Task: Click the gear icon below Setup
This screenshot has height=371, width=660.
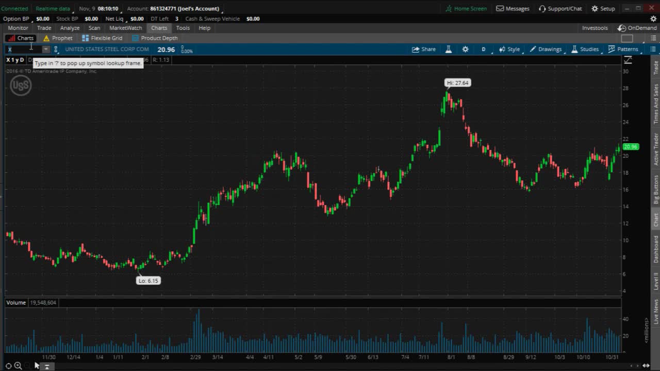Action: [x=654, y=19]
